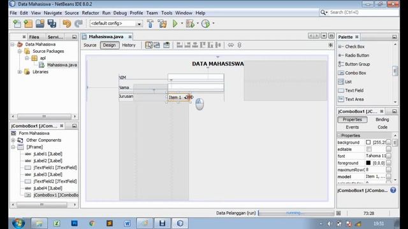408x229 pixels.
Task: Select Text Field in Palette
Action: pos(351,90)
